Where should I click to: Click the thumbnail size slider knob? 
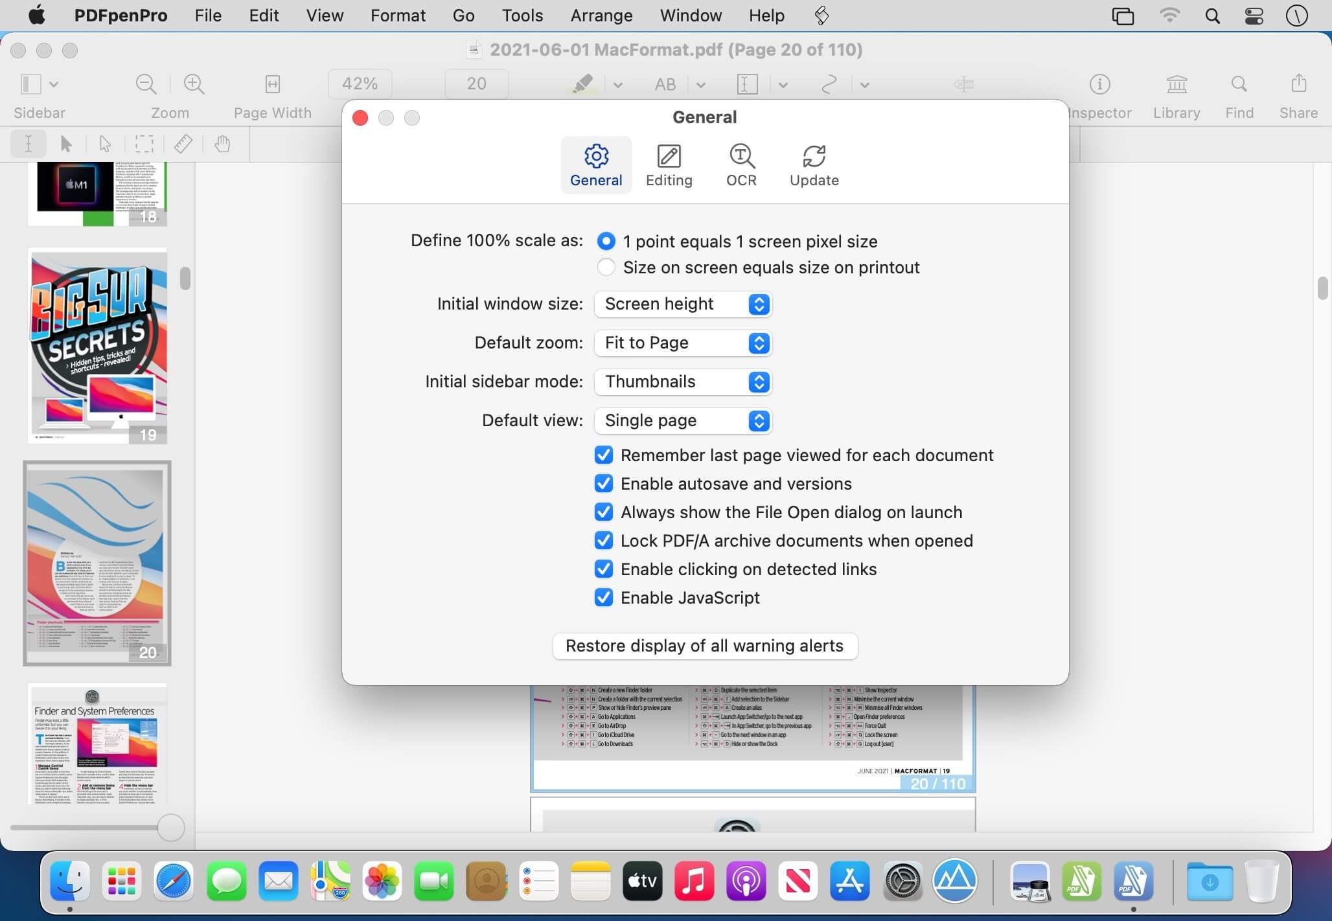(x=171, y=828)
